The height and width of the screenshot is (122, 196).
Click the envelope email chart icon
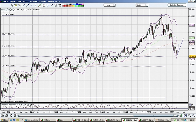click(2, 115)
